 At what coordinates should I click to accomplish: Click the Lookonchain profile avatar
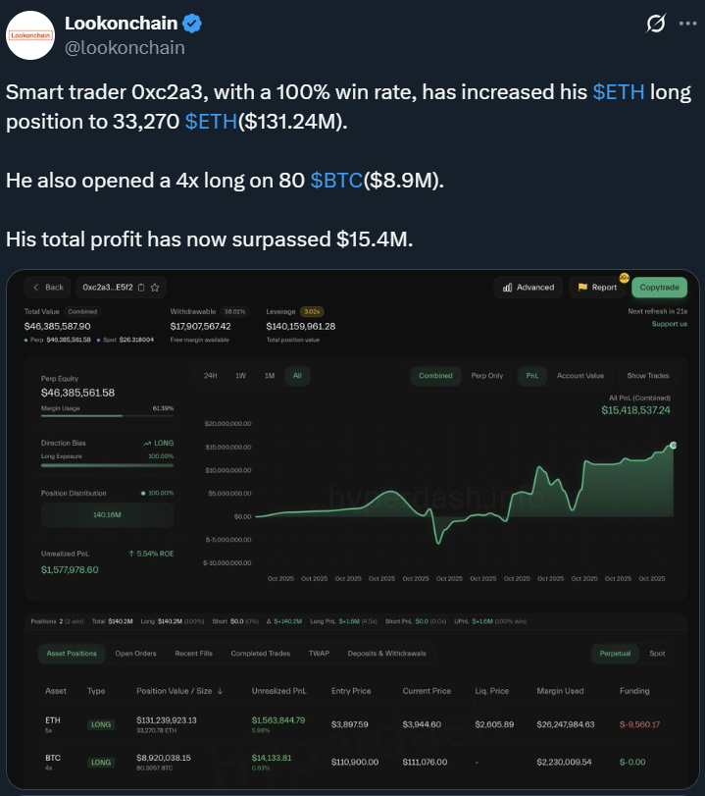point(31,34)
